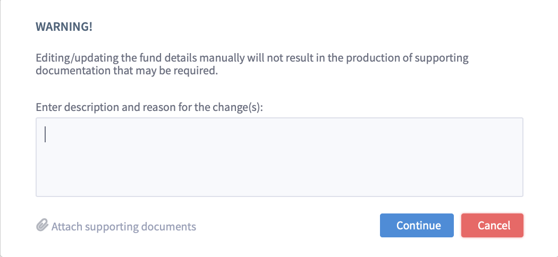This screenshot has width=558, height=257.
Task: Click the paperclip attachment icon
Action: coord(42,225)
